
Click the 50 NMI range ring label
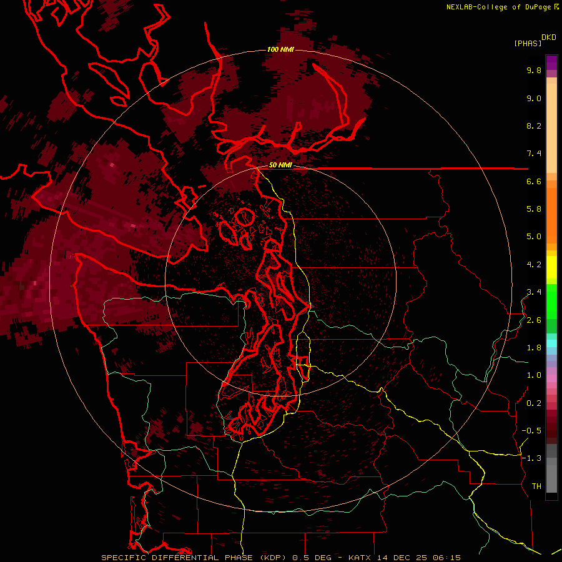tap(280, 165)
